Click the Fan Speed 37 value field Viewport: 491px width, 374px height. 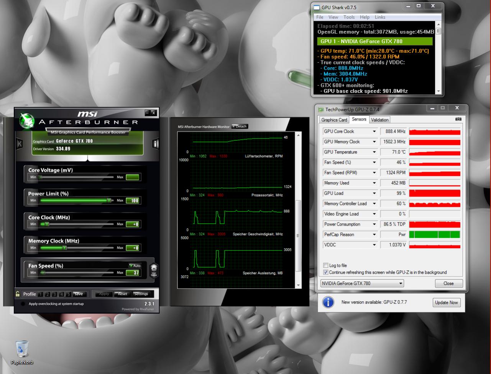133,273
